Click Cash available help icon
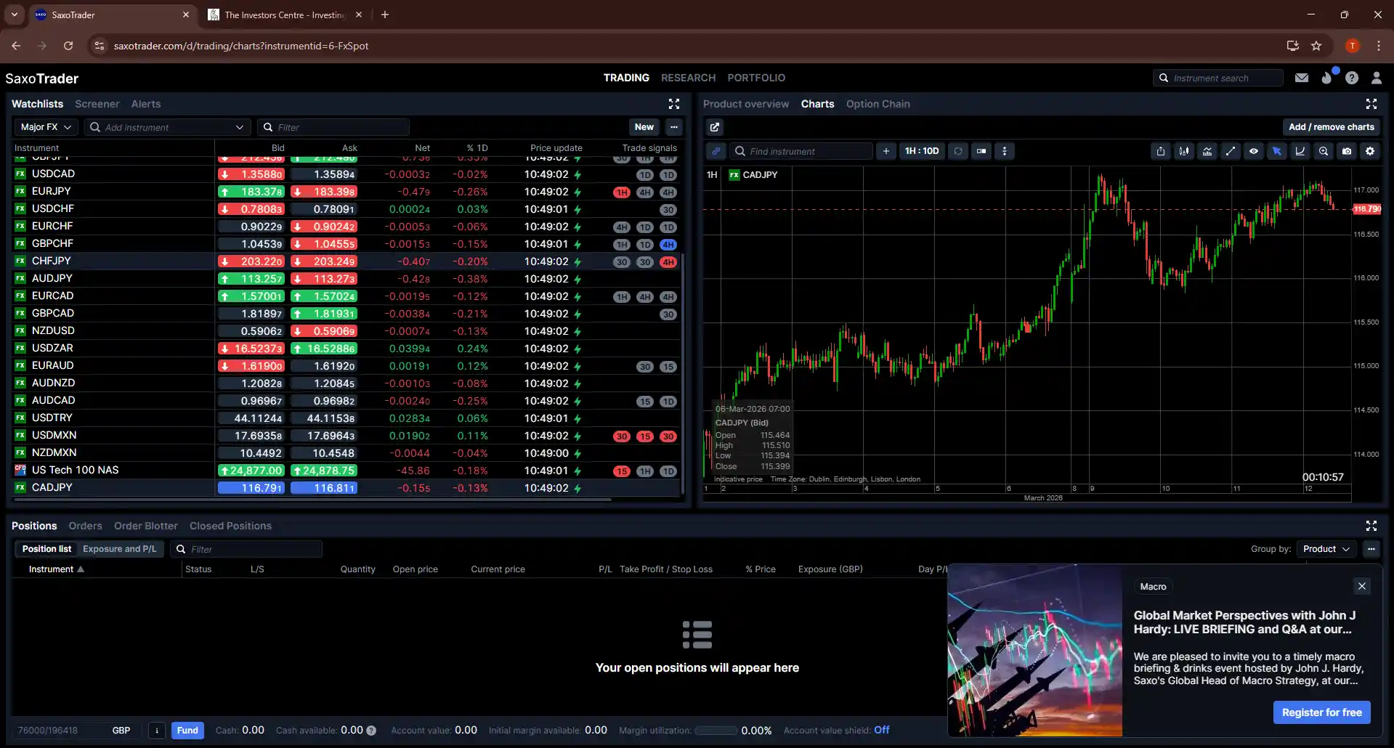The image size is (1394, 748). pyautogui.click(x=371, y=731)
